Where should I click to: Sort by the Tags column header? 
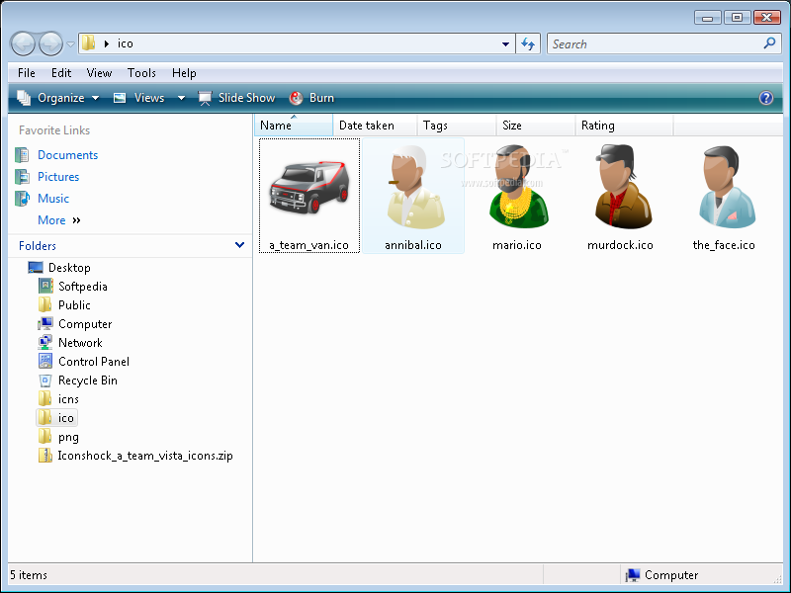coord(457,126)
